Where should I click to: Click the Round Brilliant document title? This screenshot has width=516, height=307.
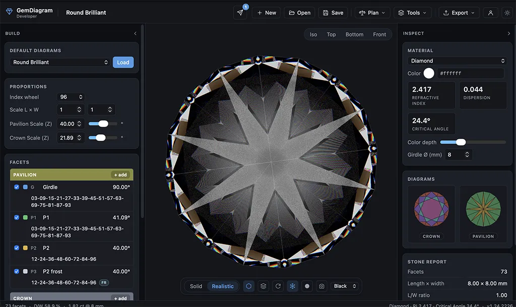[x=86, y=13]
